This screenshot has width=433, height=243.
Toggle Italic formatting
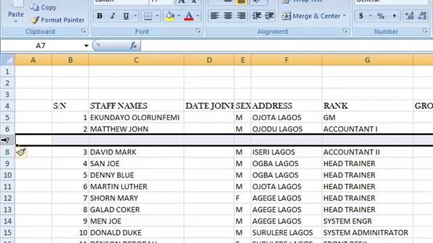tap(113, 16)
